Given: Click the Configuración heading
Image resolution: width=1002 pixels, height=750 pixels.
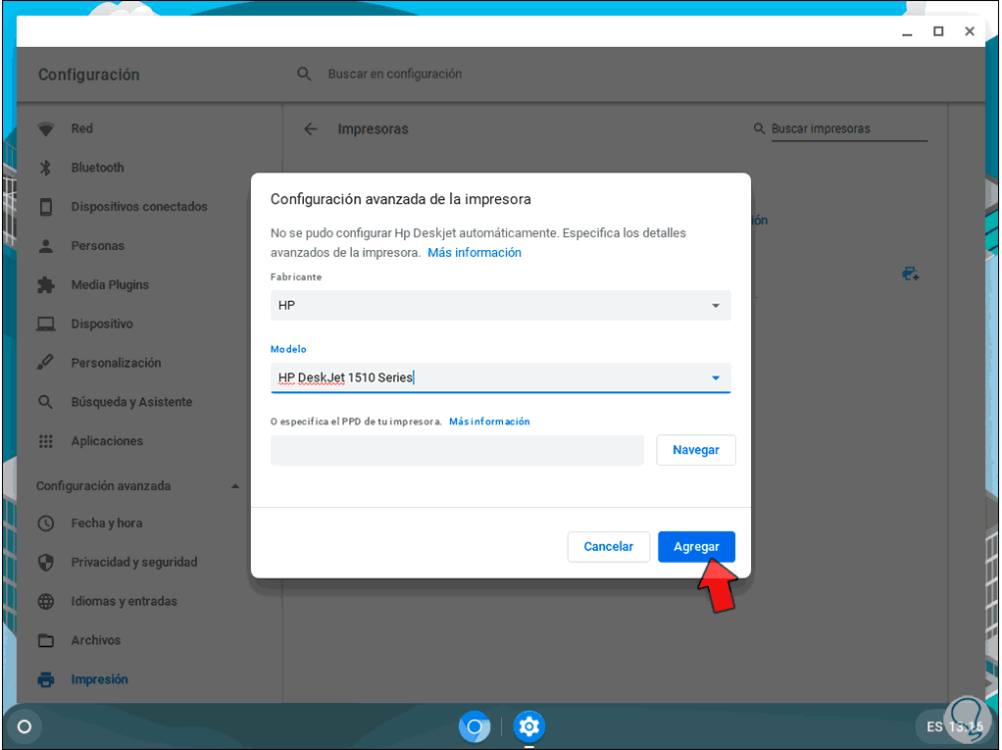Looking at the screenshot, I should pos(89,75).
